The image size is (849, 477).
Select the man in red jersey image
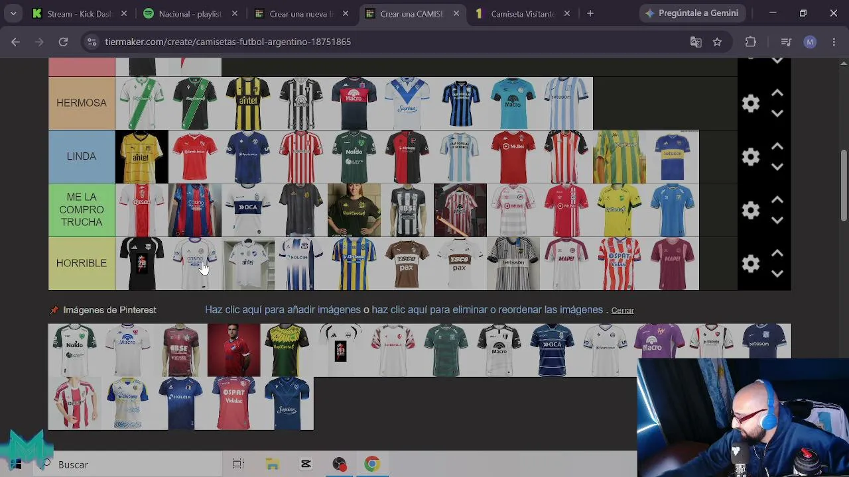pyautogui.click(x=234, y=350)
